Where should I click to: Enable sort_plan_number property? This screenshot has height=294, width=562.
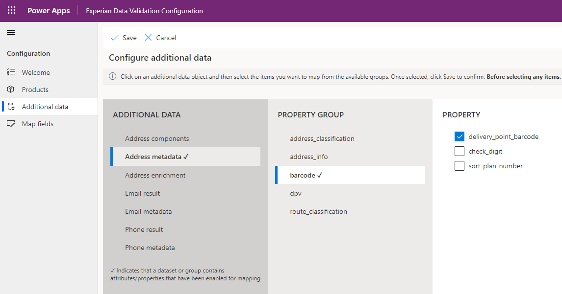pos(460,165)
